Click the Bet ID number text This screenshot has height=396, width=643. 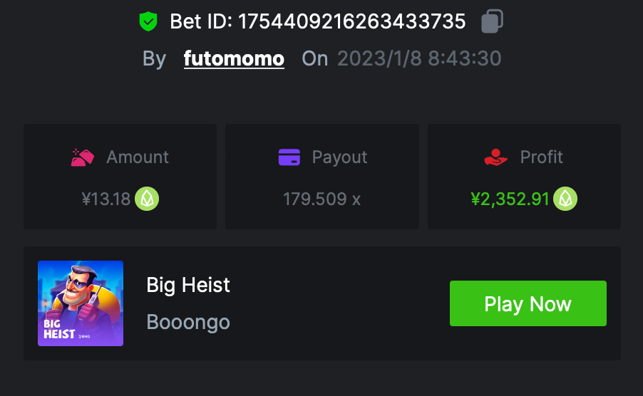351,21
